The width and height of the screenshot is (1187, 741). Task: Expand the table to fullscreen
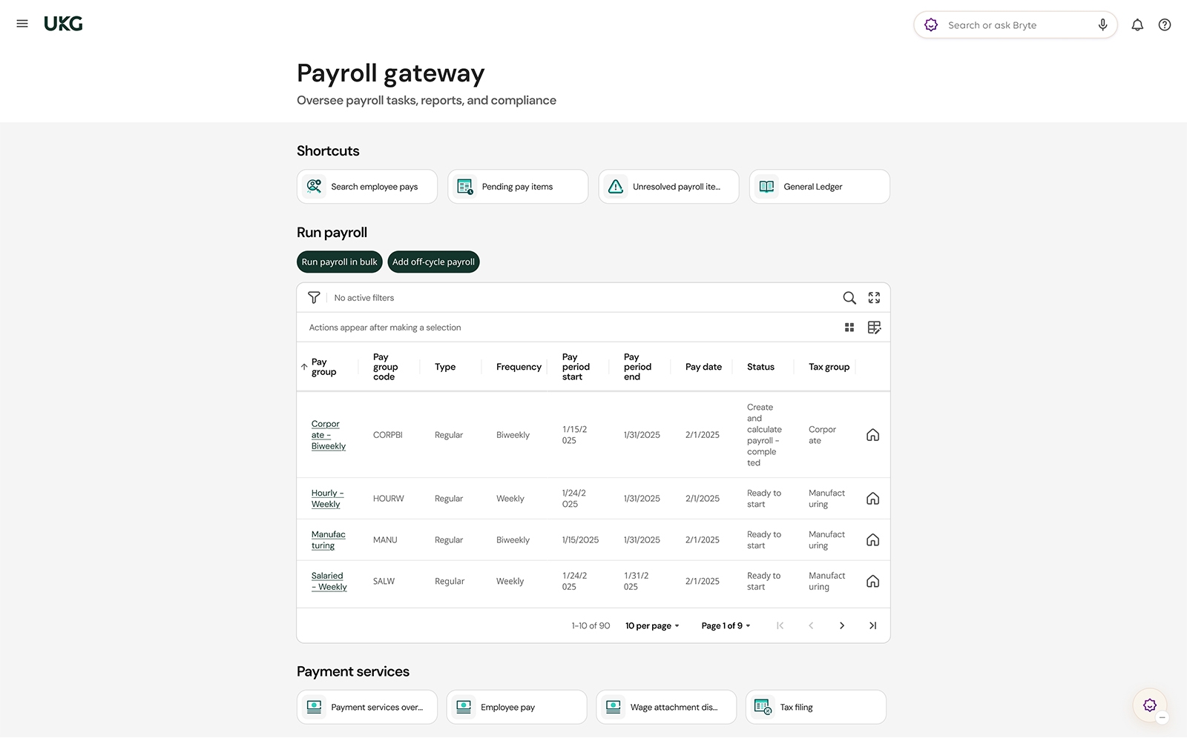(875, 298)
